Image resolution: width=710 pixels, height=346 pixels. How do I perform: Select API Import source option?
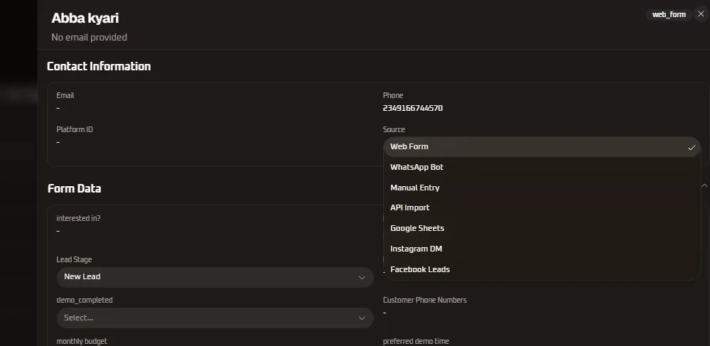pos(542,207)
